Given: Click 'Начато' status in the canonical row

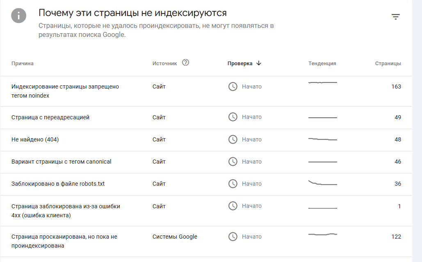Looking at the screenshot, I should tap(252, 162).
